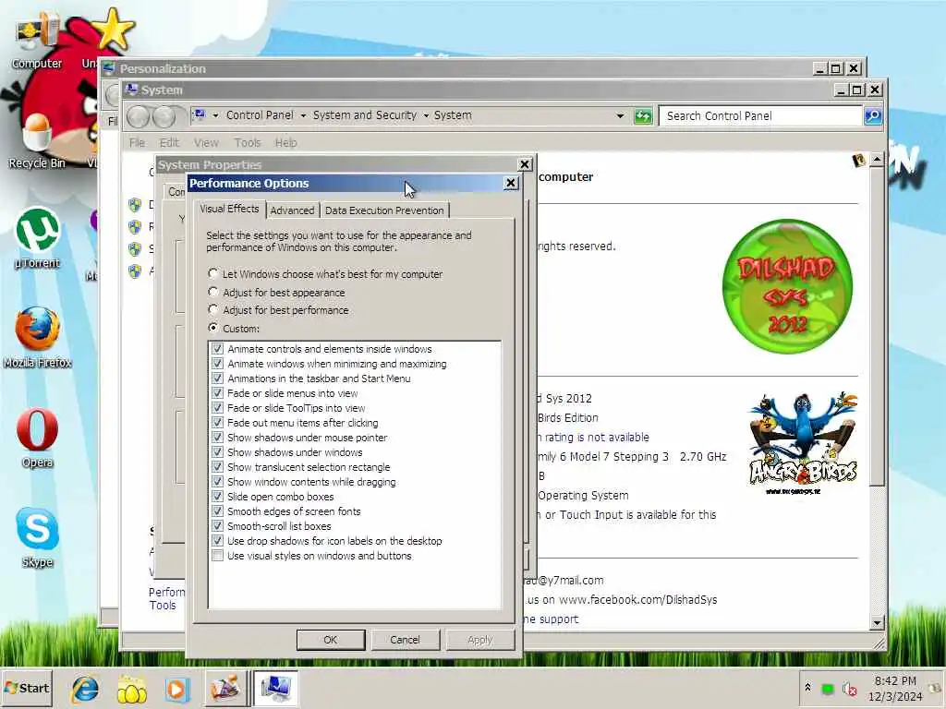Click the search magnifier in System window

pos(872,115)
